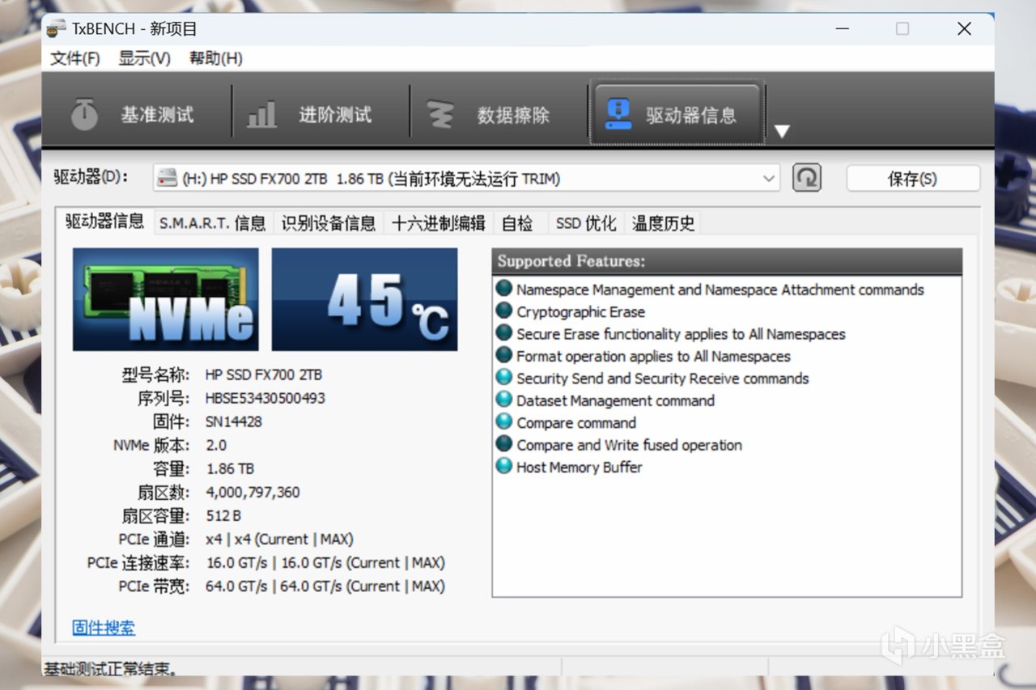Switch to the 识别设备信息 tab
The height and width of the screenshot is (690, 1036).
click(x=329, y=223)
